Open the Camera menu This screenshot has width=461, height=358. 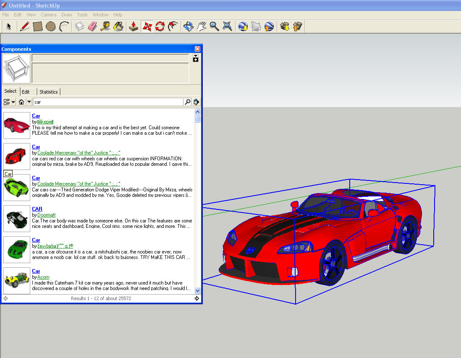(49, 15)
